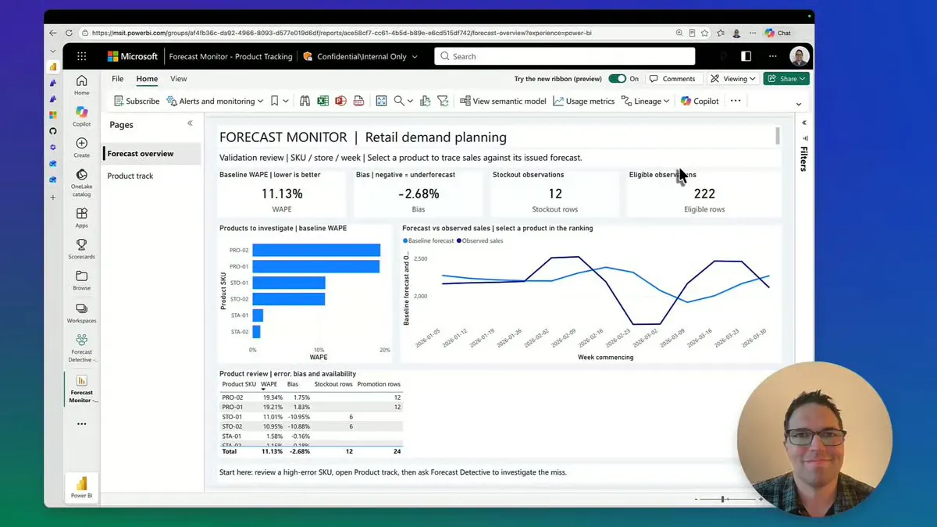Select the Home ribbon tab
Viewport: 937px width, 527px height.
(147, 79)
